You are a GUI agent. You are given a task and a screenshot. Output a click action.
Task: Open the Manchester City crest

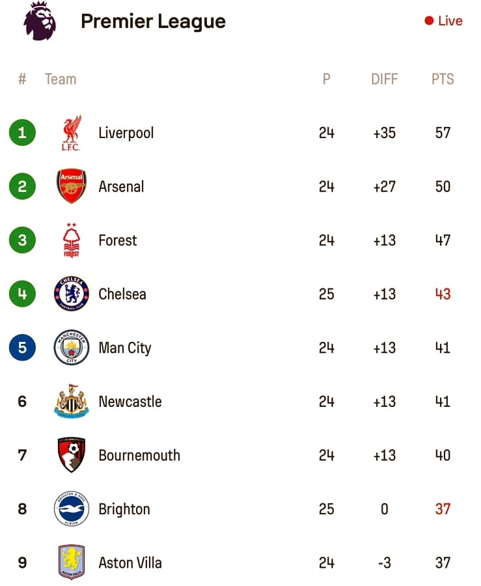click(x=72, y=348)
